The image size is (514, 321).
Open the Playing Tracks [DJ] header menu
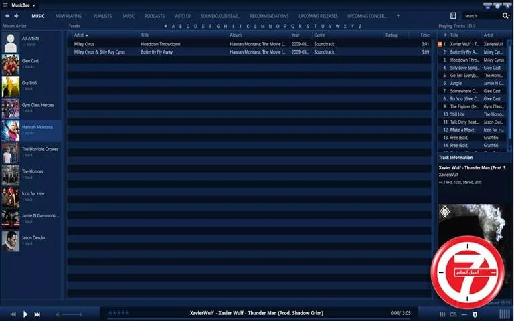[457, 26]
